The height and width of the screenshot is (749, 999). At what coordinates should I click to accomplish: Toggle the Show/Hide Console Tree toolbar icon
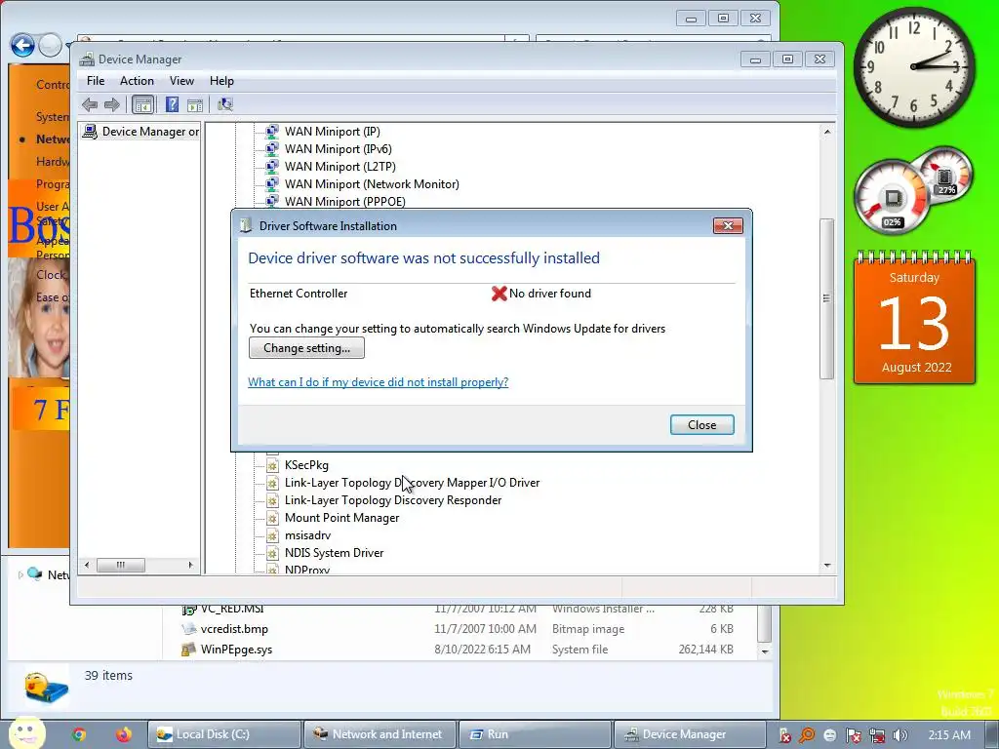(x=142, y=104)
